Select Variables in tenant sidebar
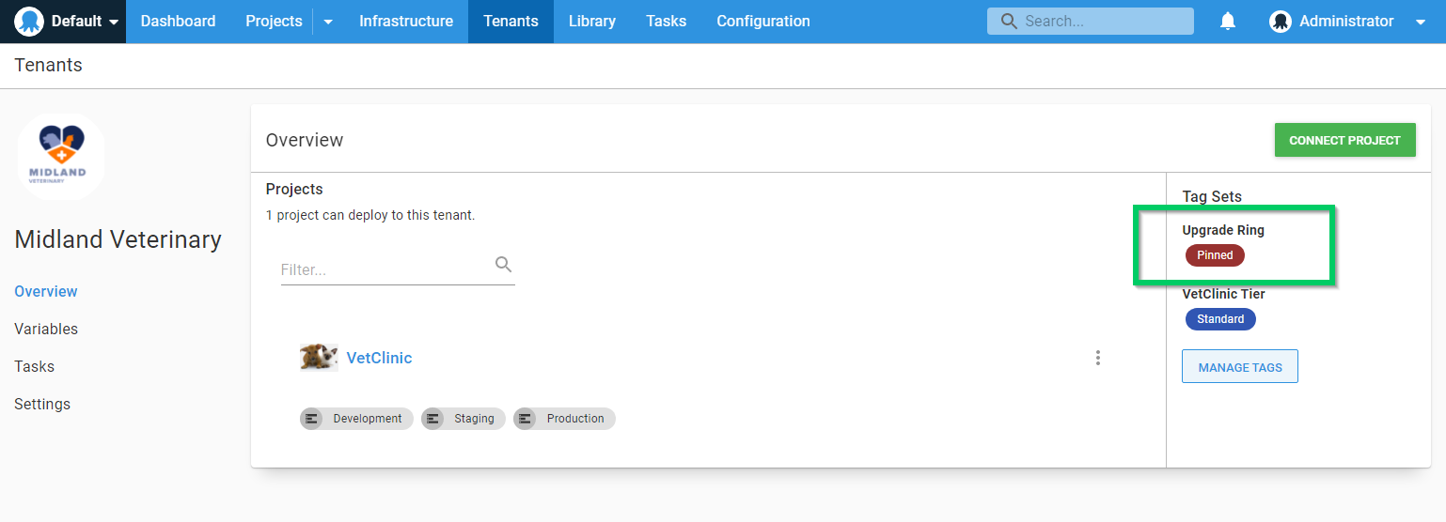This screenshot has height=522, width=1446. [46, 329]
